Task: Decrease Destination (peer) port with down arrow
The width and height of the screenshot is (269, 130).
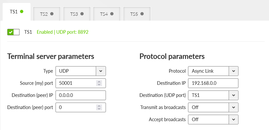Action: click(99, 109)
